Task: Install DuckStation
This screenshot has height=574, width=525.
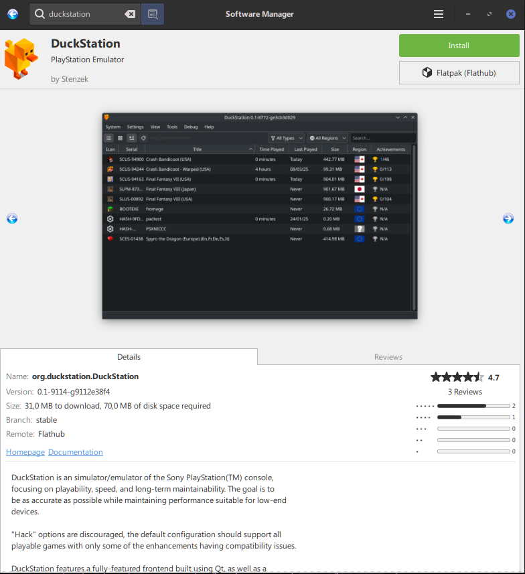Action: click(459, 46)
